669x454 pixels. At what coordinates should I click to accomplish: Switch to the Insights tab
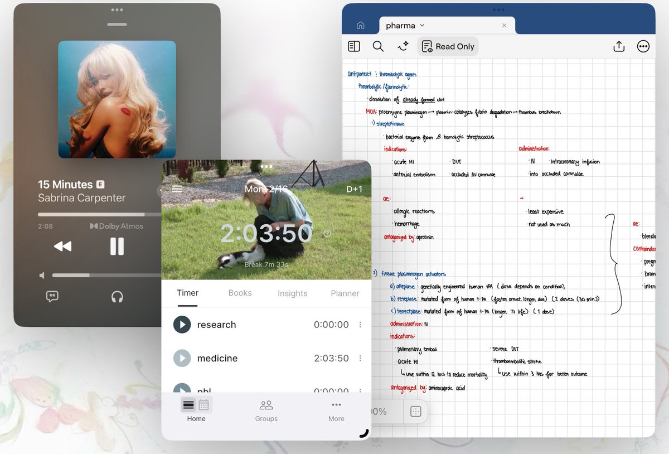[292, 293]
